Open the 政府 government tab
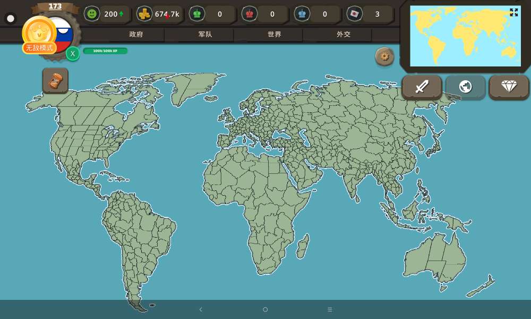 click(x=136, y=34)
